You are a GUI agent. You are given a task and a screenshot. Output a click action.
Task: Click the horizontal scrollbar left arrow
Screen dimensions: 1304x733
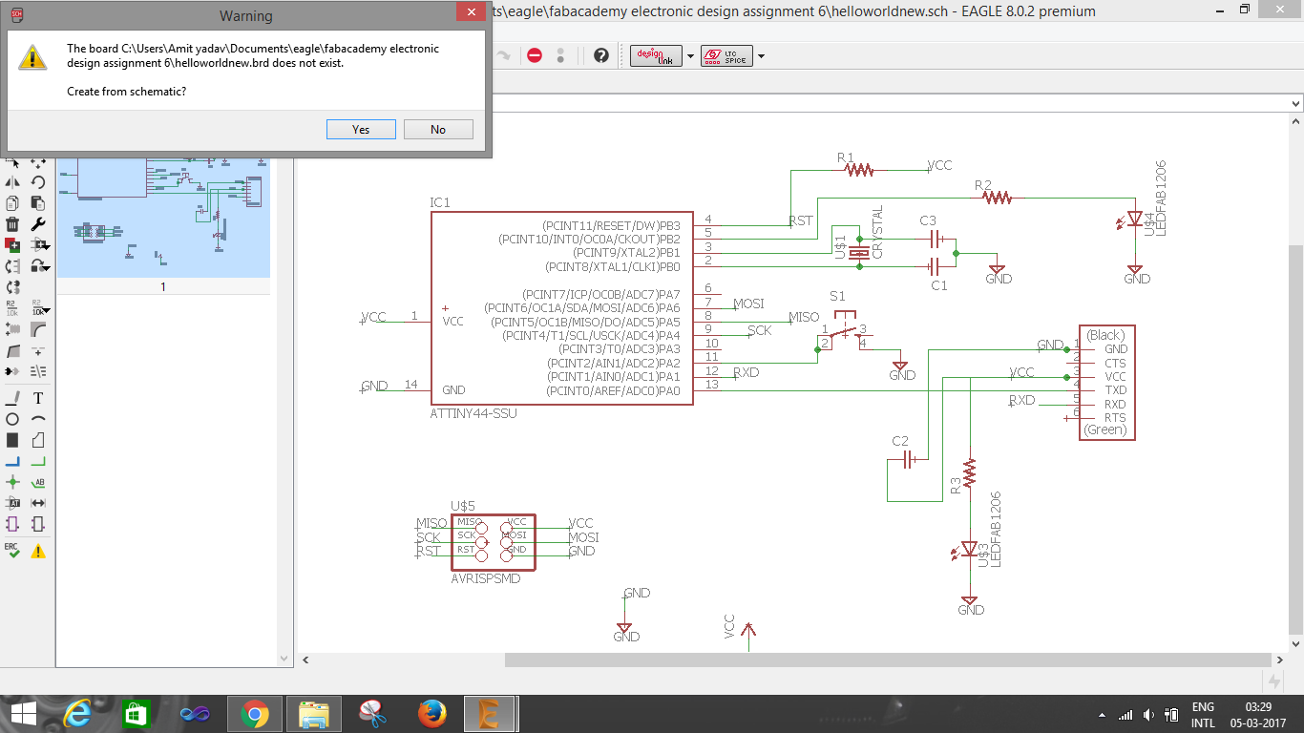point(305,660)
